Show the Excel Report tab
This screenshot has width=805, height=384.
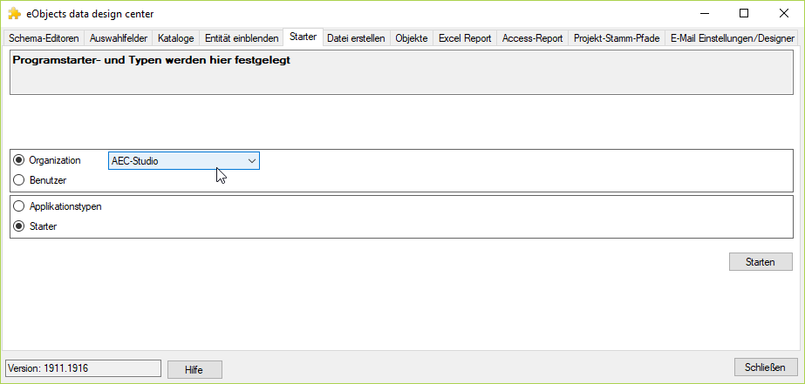[465, 38]
